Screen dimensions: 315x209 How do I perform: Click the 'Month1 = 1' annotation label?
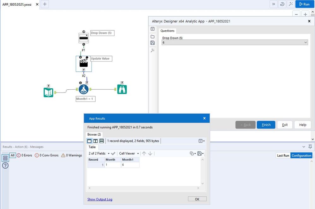coord(86,99)
